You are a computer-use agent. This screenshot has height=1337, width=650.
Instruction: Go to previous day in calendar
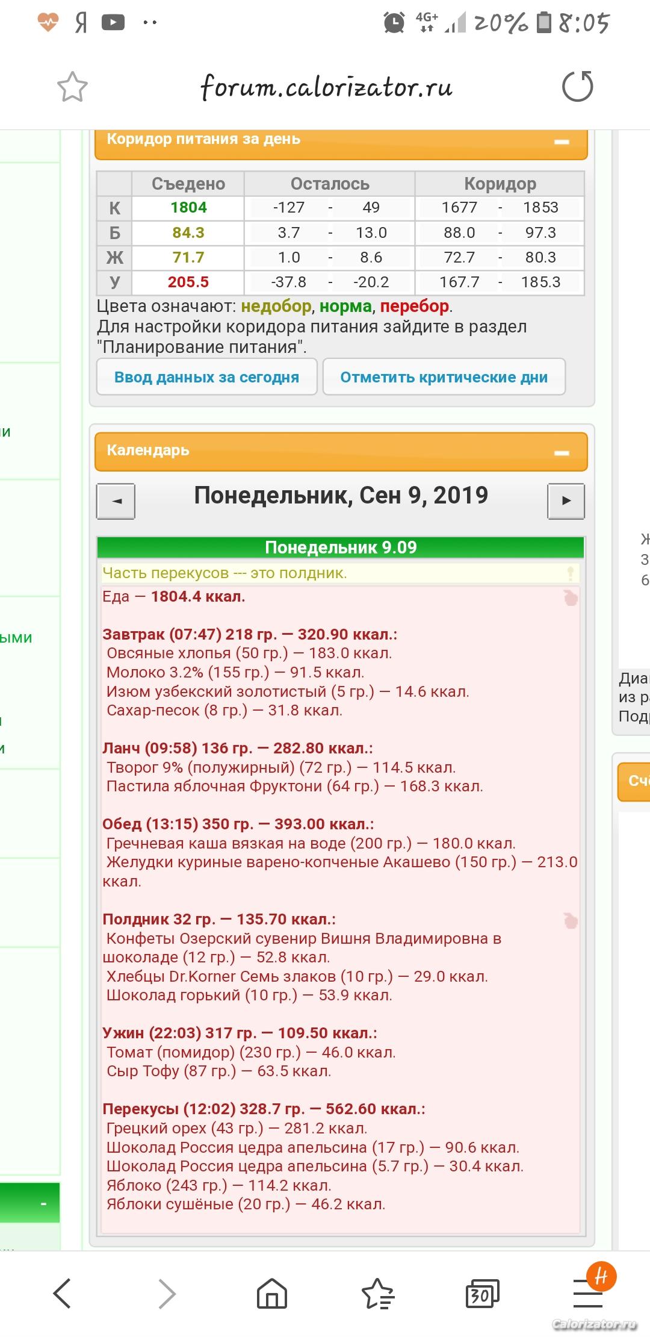coord(116,501)
